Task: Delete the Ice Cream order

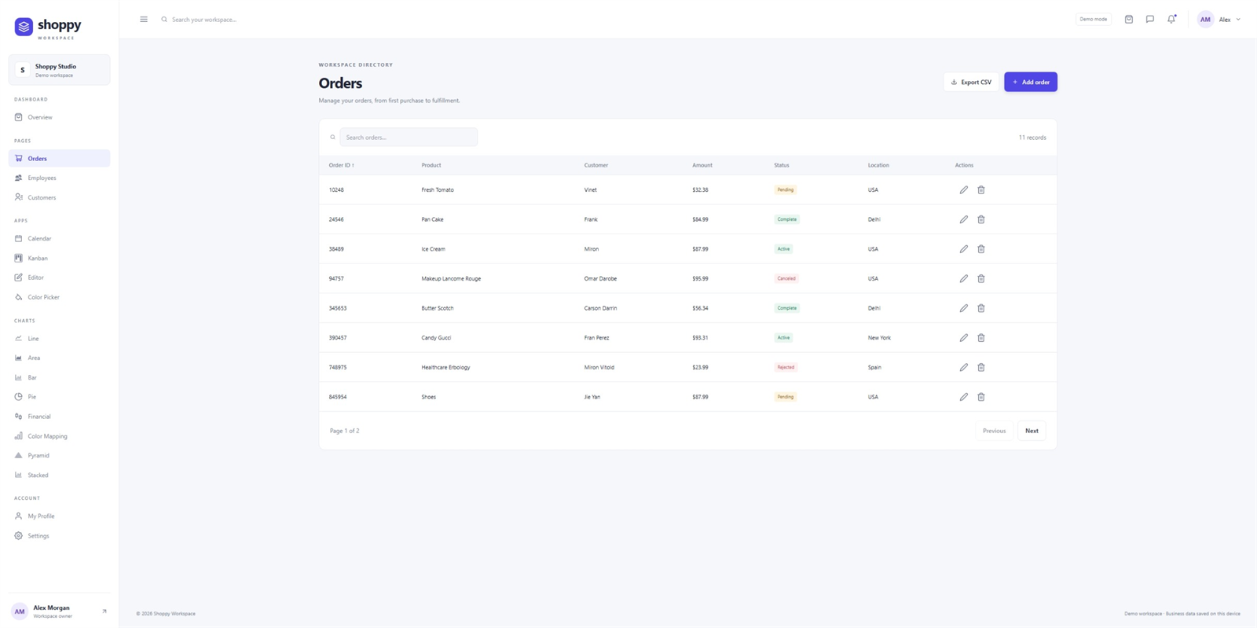Action: [x=981, y=249]
